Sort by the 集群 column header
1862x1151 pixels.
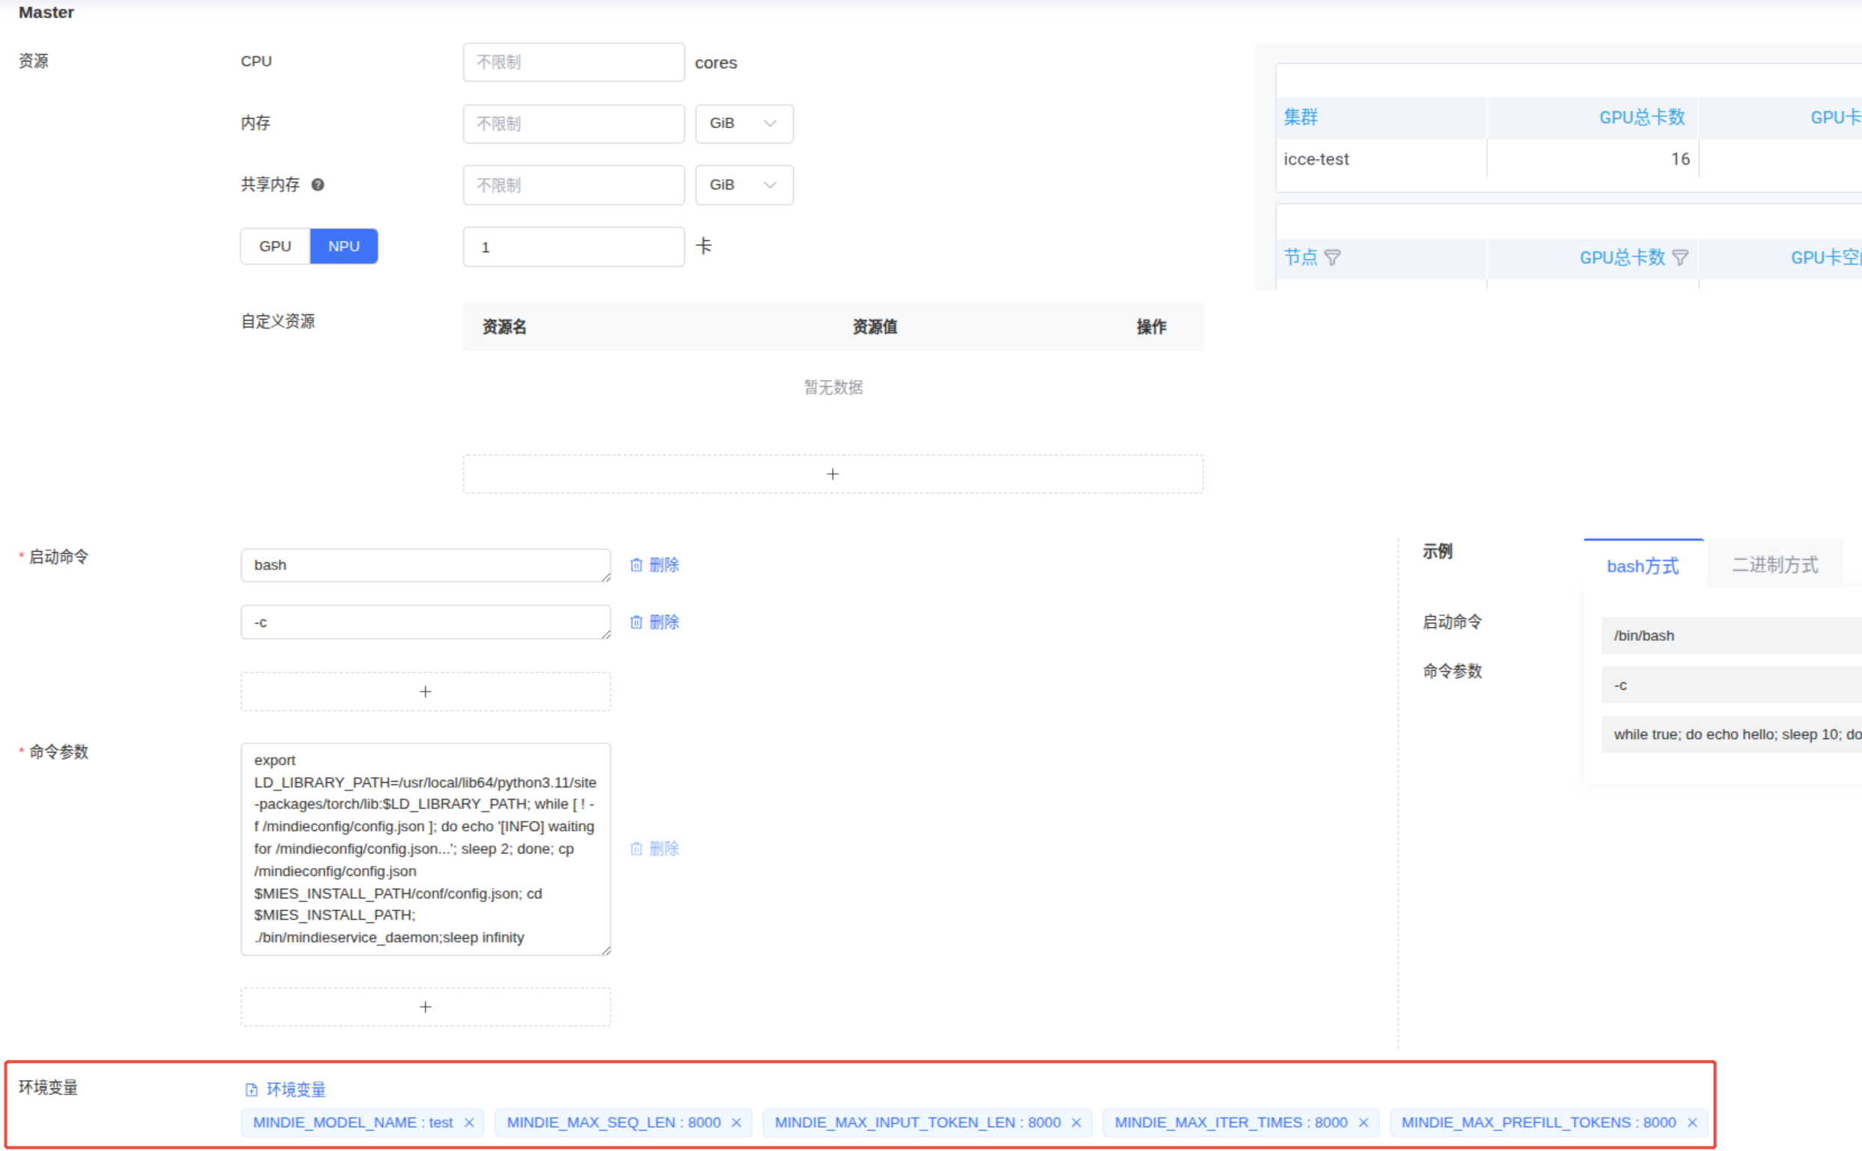click(1300, 117)
